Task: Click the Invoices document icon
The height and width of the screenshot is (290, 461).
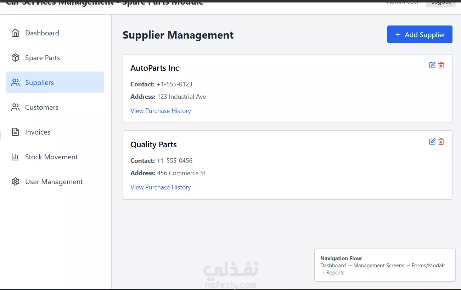Action: (15, 132)
